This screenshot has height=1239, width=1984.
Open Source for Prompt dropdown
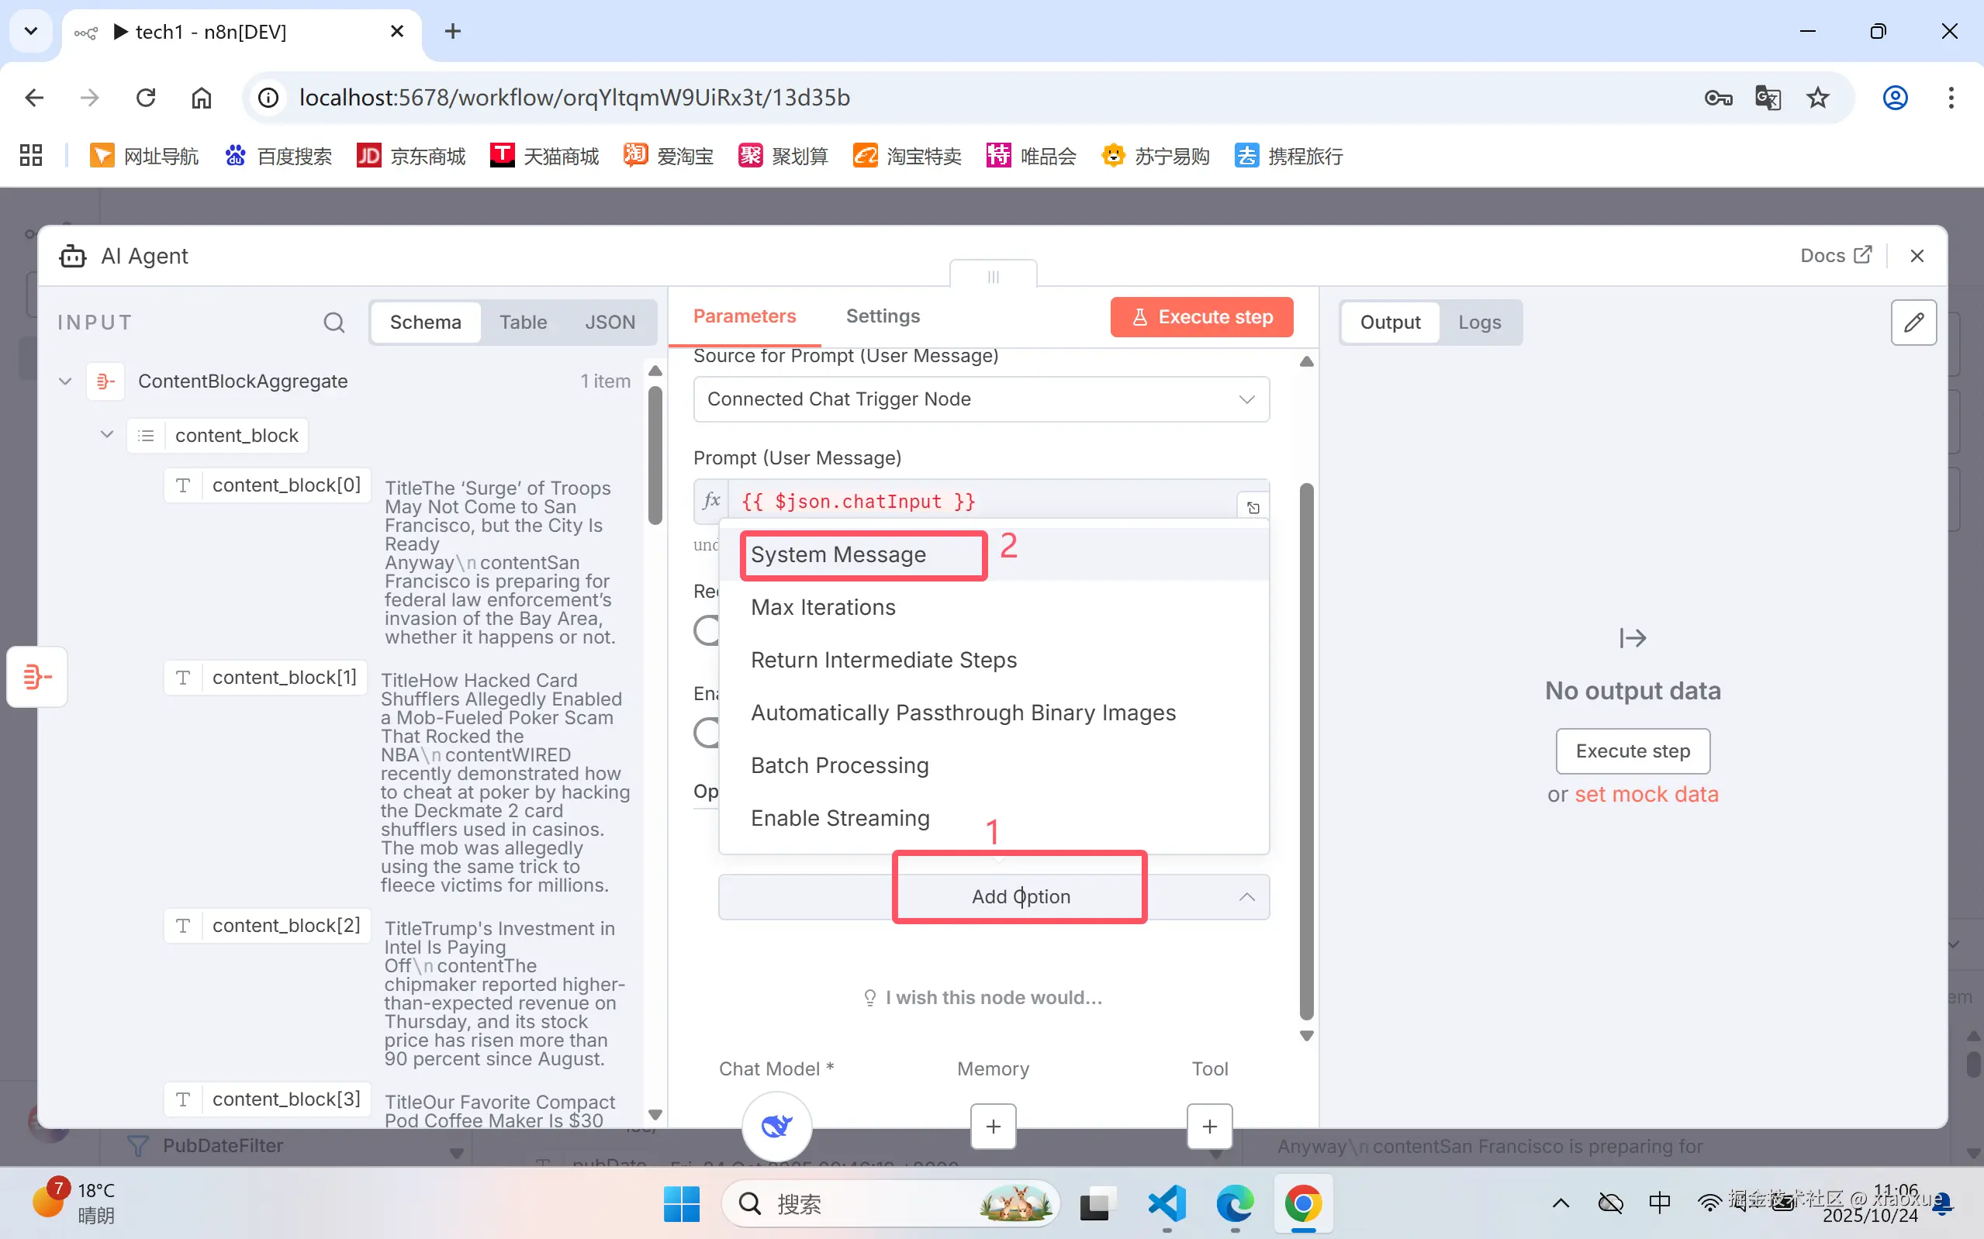point(981,399)
